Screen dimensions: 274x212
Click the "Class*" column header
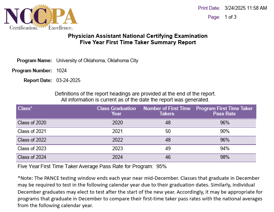(x=25, y=108)
